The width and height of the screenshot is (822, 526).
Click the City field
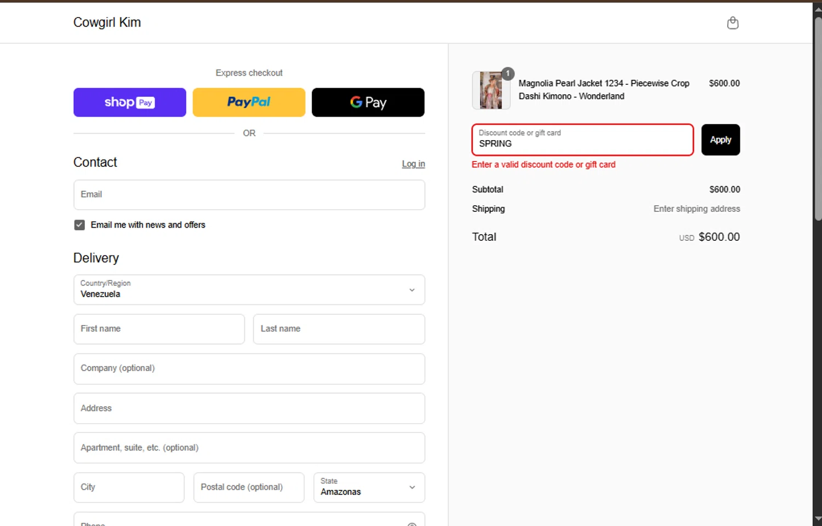coord(129,487)
